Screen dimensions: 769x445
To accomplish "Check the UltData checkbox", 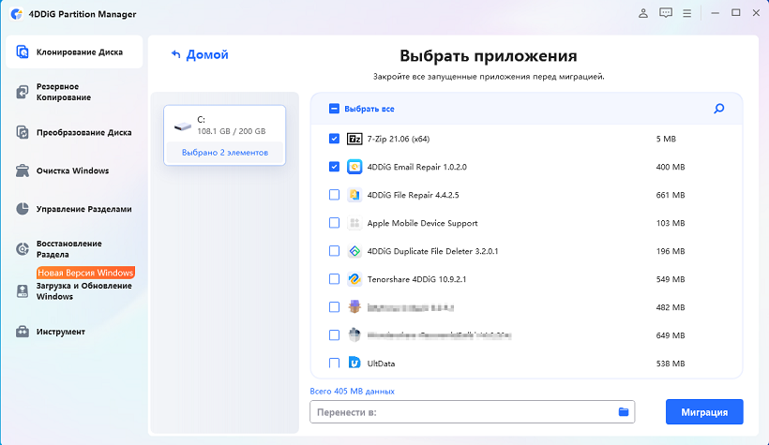I will pyautogui.click(x=334, y=363).
